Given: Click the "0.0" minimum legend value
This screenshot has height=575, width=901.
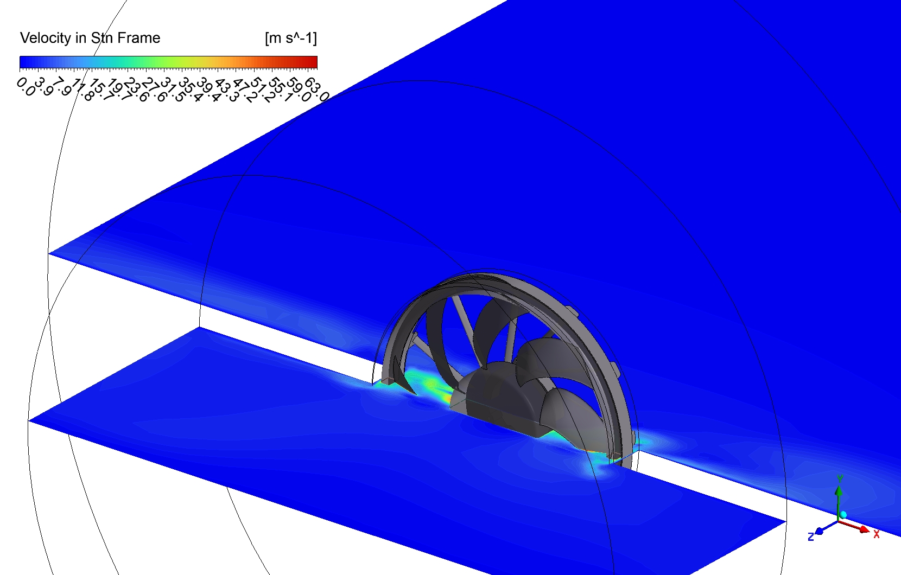Looking at the screenshot, I should pyautogui.click(x=26, y=87).
